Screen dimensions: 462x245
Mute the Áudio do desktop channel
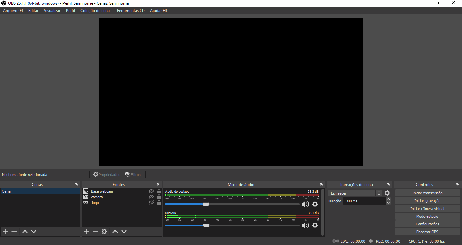tap(305, 204)
